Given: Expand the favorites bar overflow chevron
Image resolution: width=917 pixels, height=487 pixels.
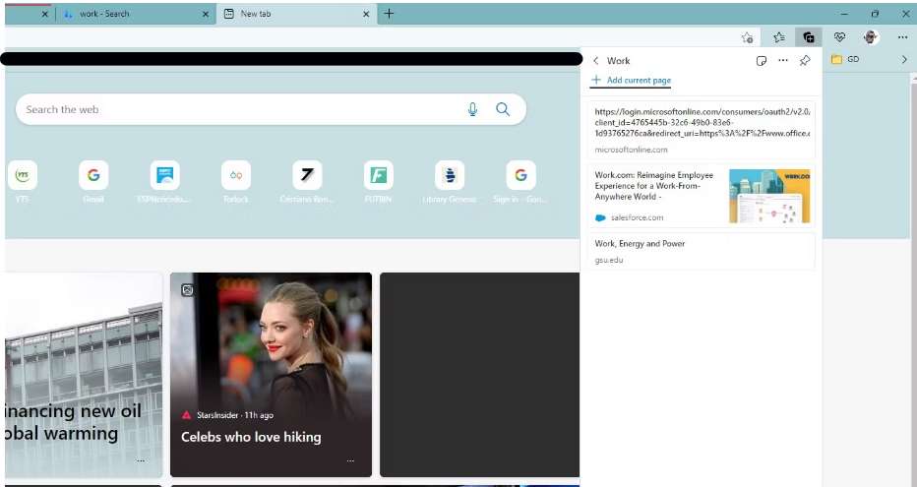Looking at the screenshot, I should [x=904, y=59].
